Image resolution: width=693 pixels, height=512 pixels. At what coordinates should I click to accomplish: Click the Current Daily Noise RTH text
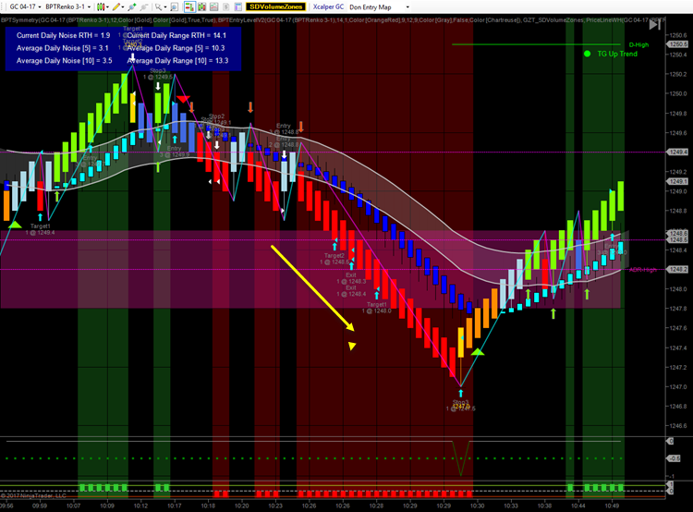63,35
